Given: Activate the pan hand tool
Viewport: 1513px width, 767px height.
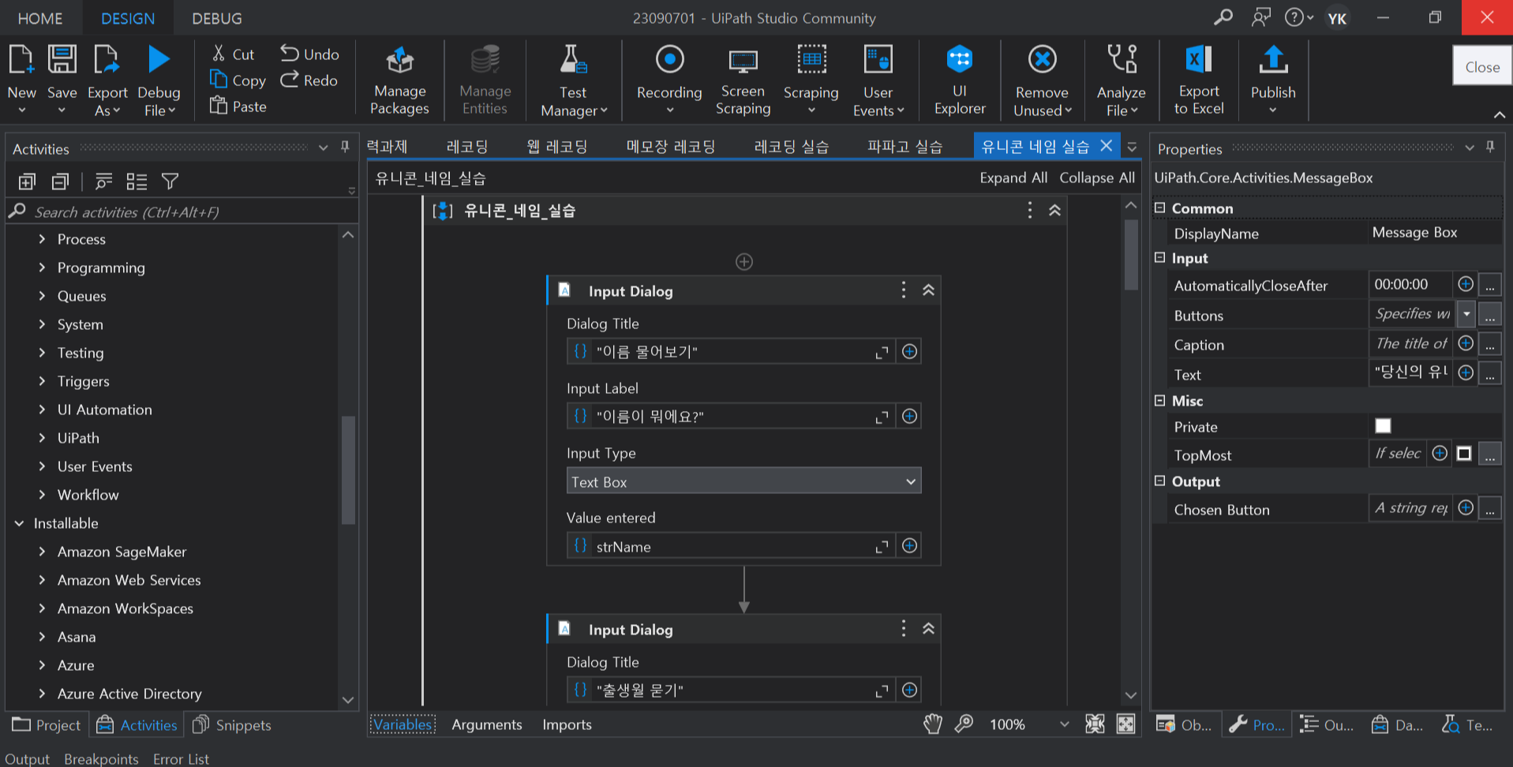Looking at the screenshot, I should pos(933,724).
